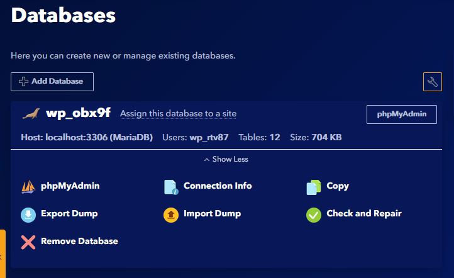Open the wp_obx9f database name
The width and height of the screenshot is (454, 278).
click(78, 113)
